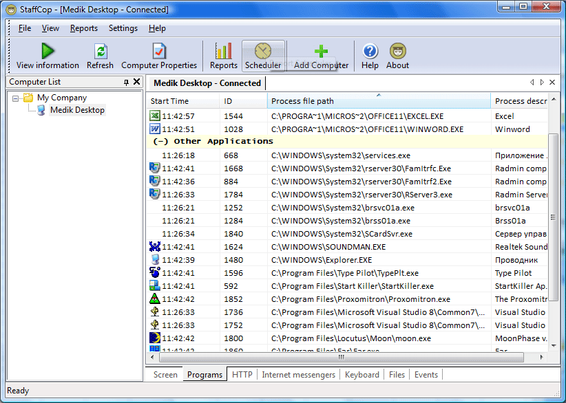Image resolution: width=566 pixels, height=403 pixels.
Task: Open the Reports bar chart icon
Action: click(224, 51)
